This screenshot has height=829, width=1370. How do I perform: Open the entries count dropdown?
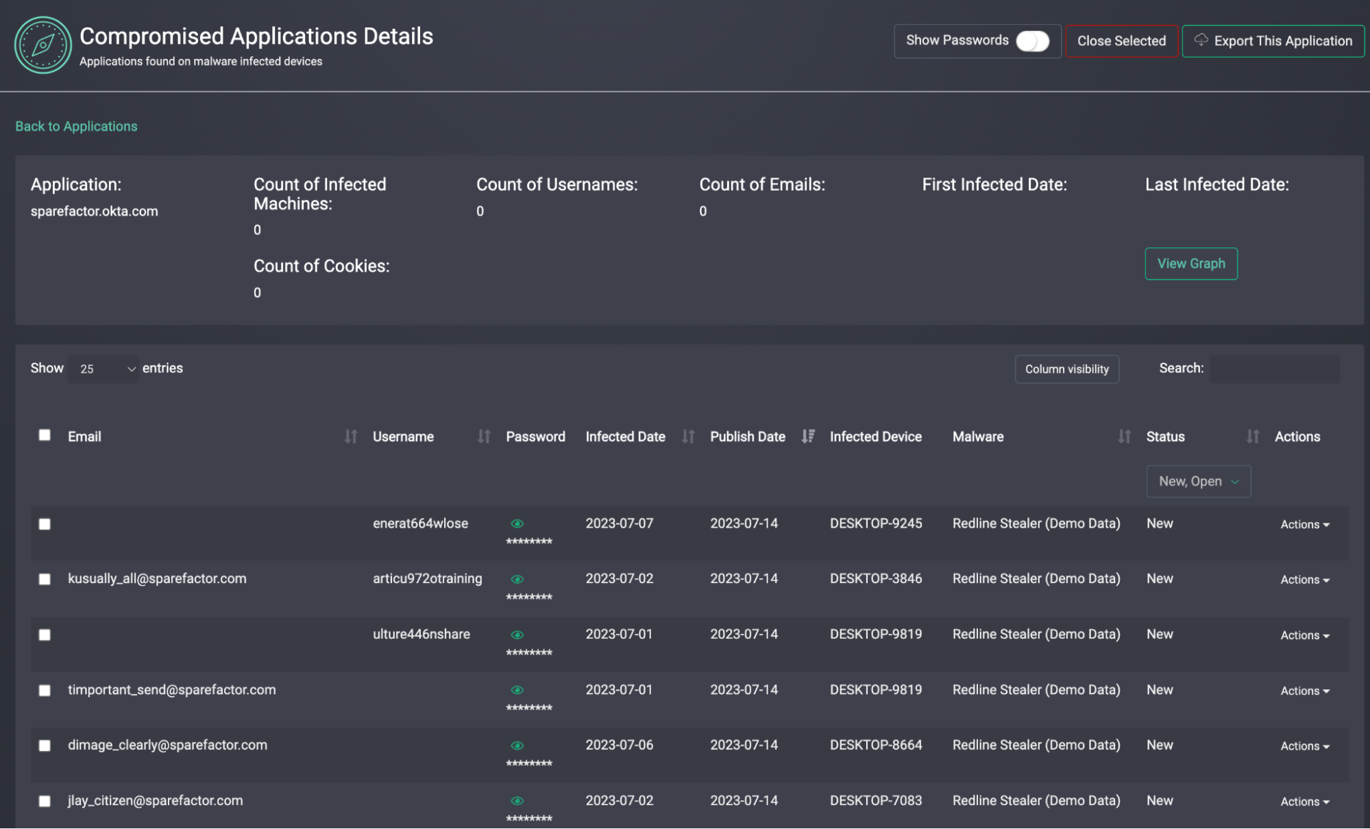[x=103, y=369]
